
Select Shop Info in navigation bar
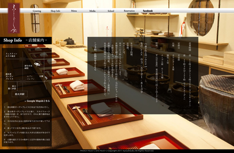click(x=55, y=11)
